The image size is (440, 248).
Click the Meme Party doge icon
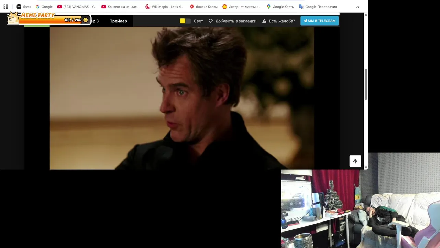click(x=13, y=18)
